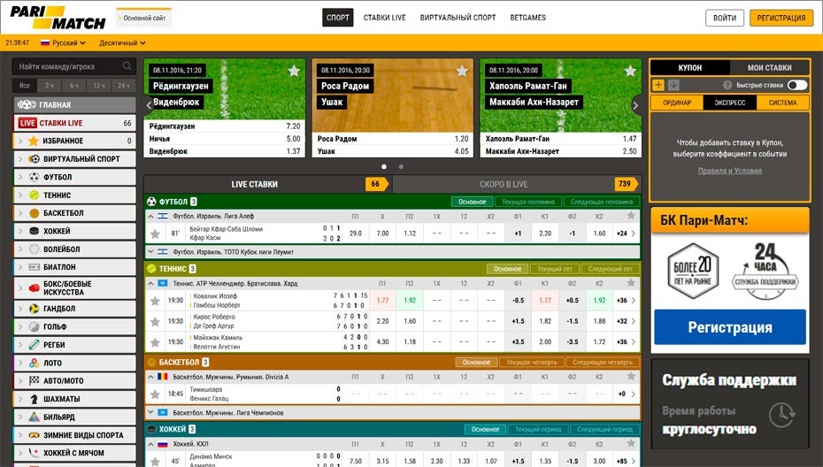Select the 6ч time filter
The width and height of the screenshot is (823, 467).
coord(74,86)
